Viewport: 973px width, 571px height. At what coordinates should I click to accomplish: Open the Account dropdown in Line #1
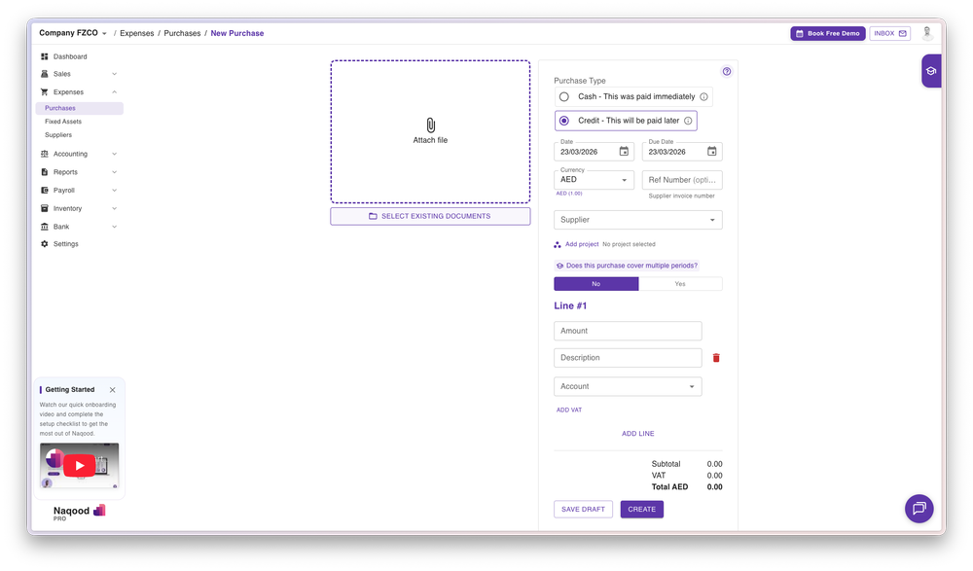tap(628, 386)
